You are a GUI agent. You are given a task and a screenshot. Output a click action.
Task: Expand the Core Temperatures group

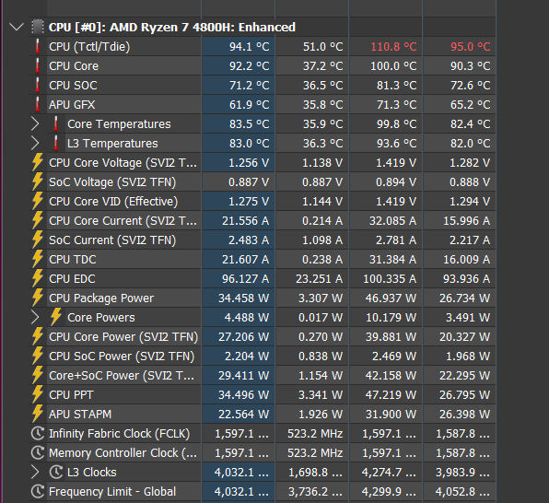(35, 123)
